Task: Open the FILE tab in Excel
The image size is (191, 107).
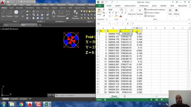Action: (x=100, y=6)
